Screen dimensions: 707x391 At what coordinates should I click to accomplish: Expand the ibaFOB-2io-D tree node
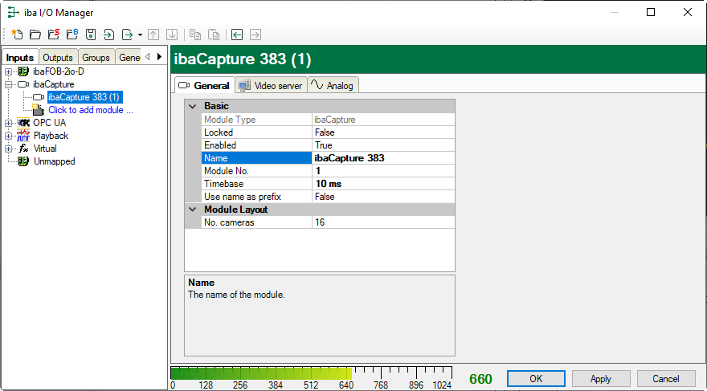coord(8,71)
